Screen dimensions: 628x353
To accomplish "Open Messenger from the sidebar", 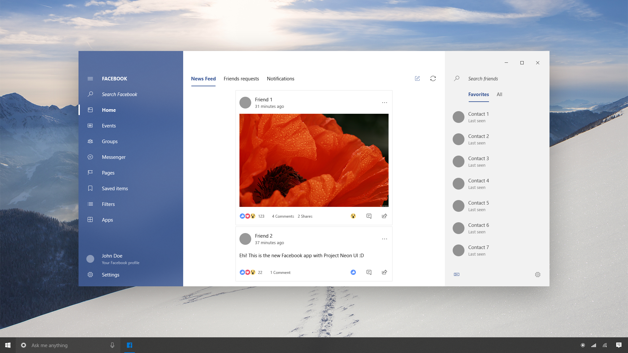I will 131,157.
